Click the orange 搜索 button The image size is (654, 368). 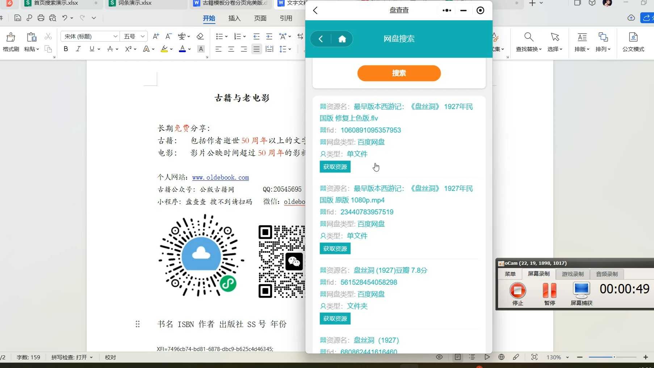[x=399, y=73]
